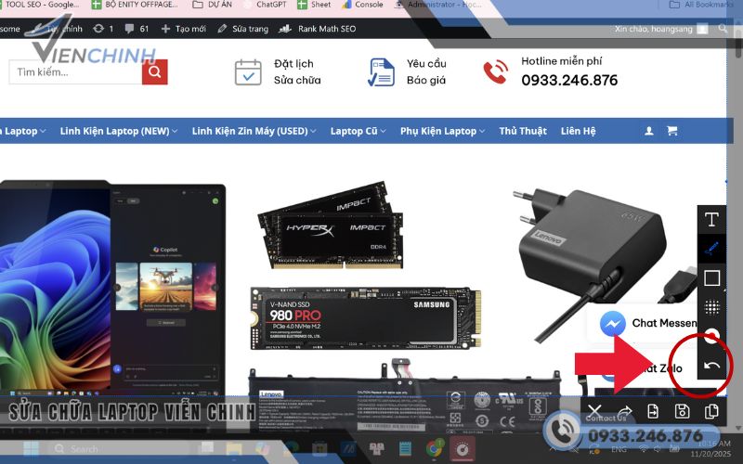Image resolution: width=743 pixels, height=464 pixels.
Task: Open the ChatGPT bookmark
Action: tap(266, 5)
